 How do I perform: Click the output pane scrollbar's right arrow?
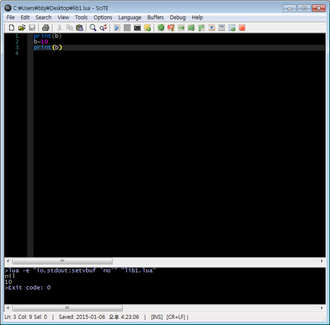[x=322, y=308]
